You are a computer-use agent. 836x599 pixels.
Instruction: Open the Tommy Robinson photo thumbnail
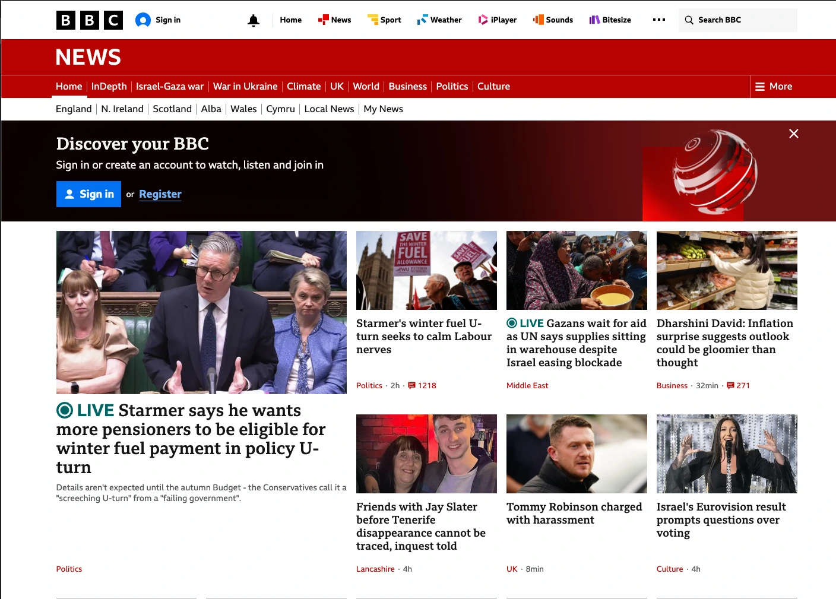click(577, 454)
